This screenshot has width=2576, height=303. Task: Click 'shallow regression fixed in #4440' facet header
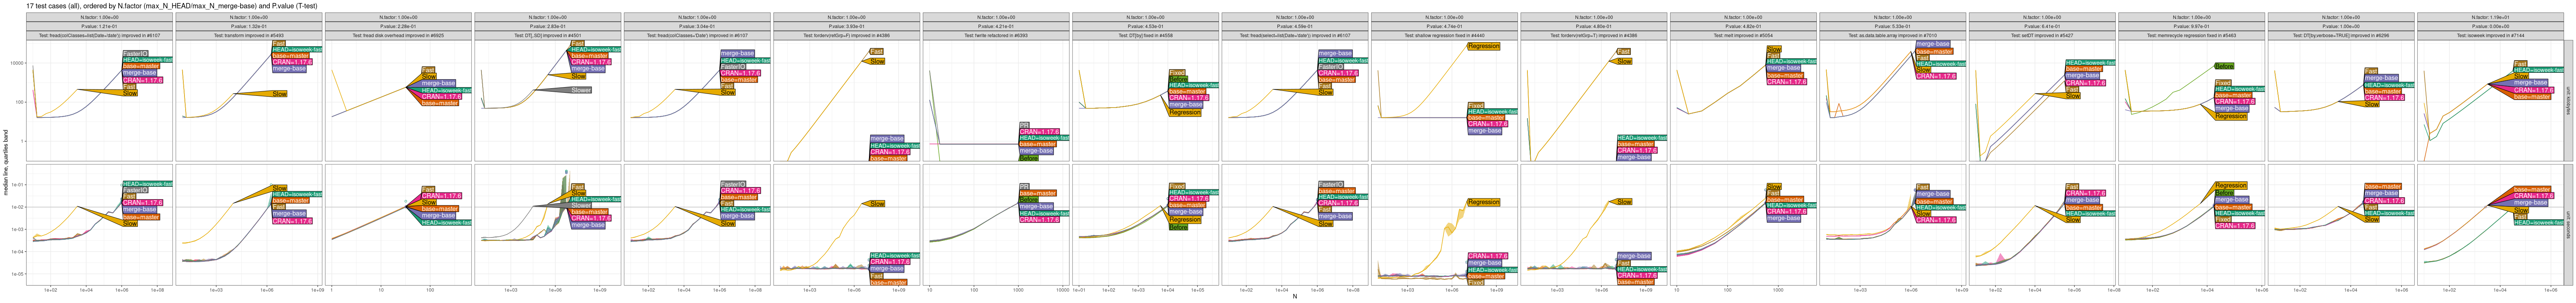coord(1444,35)
